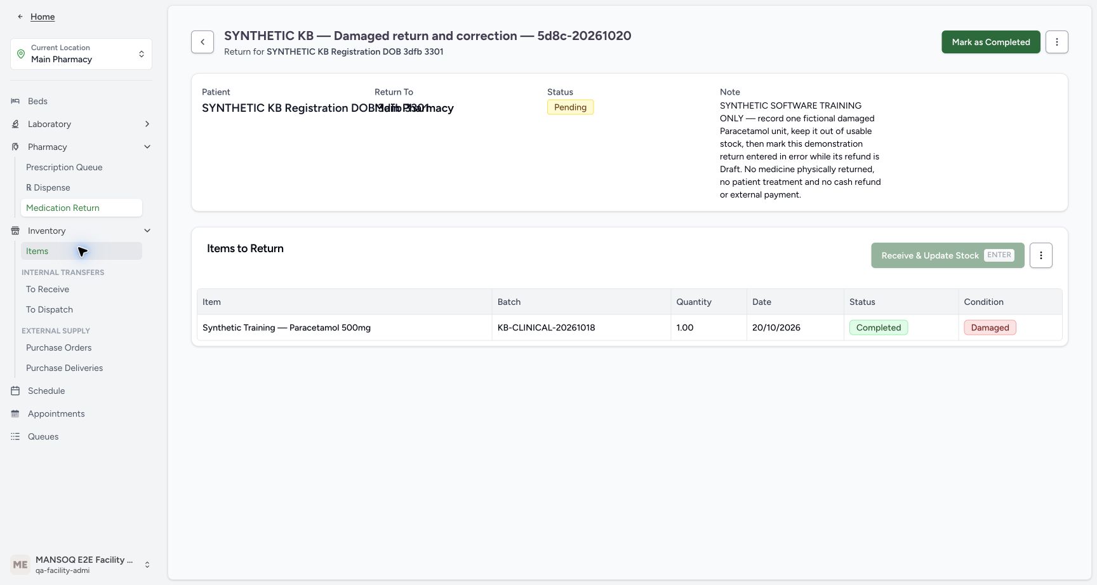1097x585 pixels.
Task: Open To Receive transfers
Action: (x=81, y=289)
